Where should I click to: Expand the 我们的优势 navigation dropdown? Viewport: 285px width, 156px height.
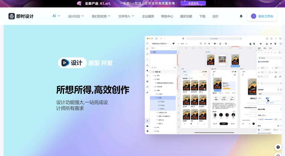point(101,16)
